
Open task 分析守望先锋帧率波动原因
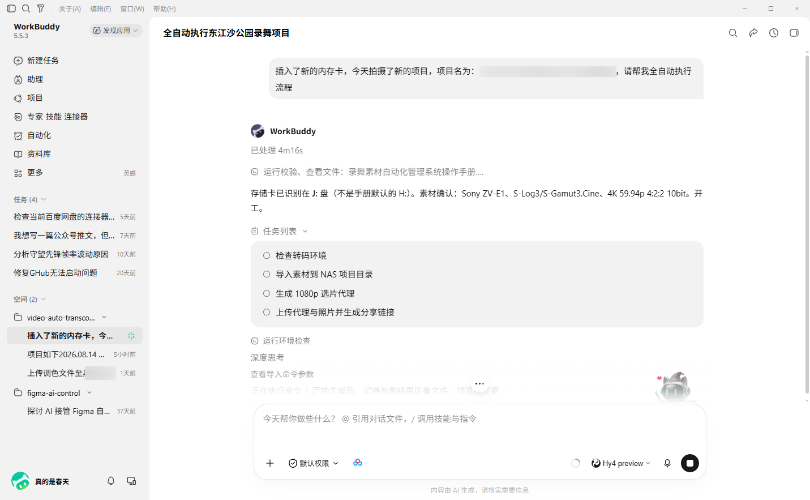(x=75, y=254)
